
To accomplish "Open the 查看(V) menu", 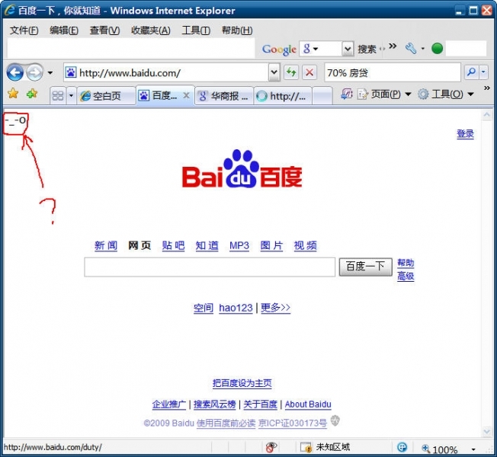I will 104,30.
